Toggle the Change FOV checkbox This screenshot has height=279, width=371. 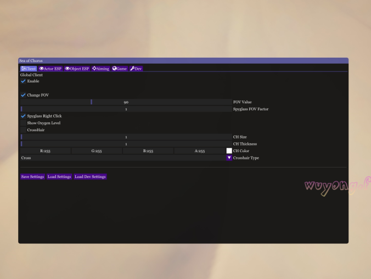click(x=23, y=95)
